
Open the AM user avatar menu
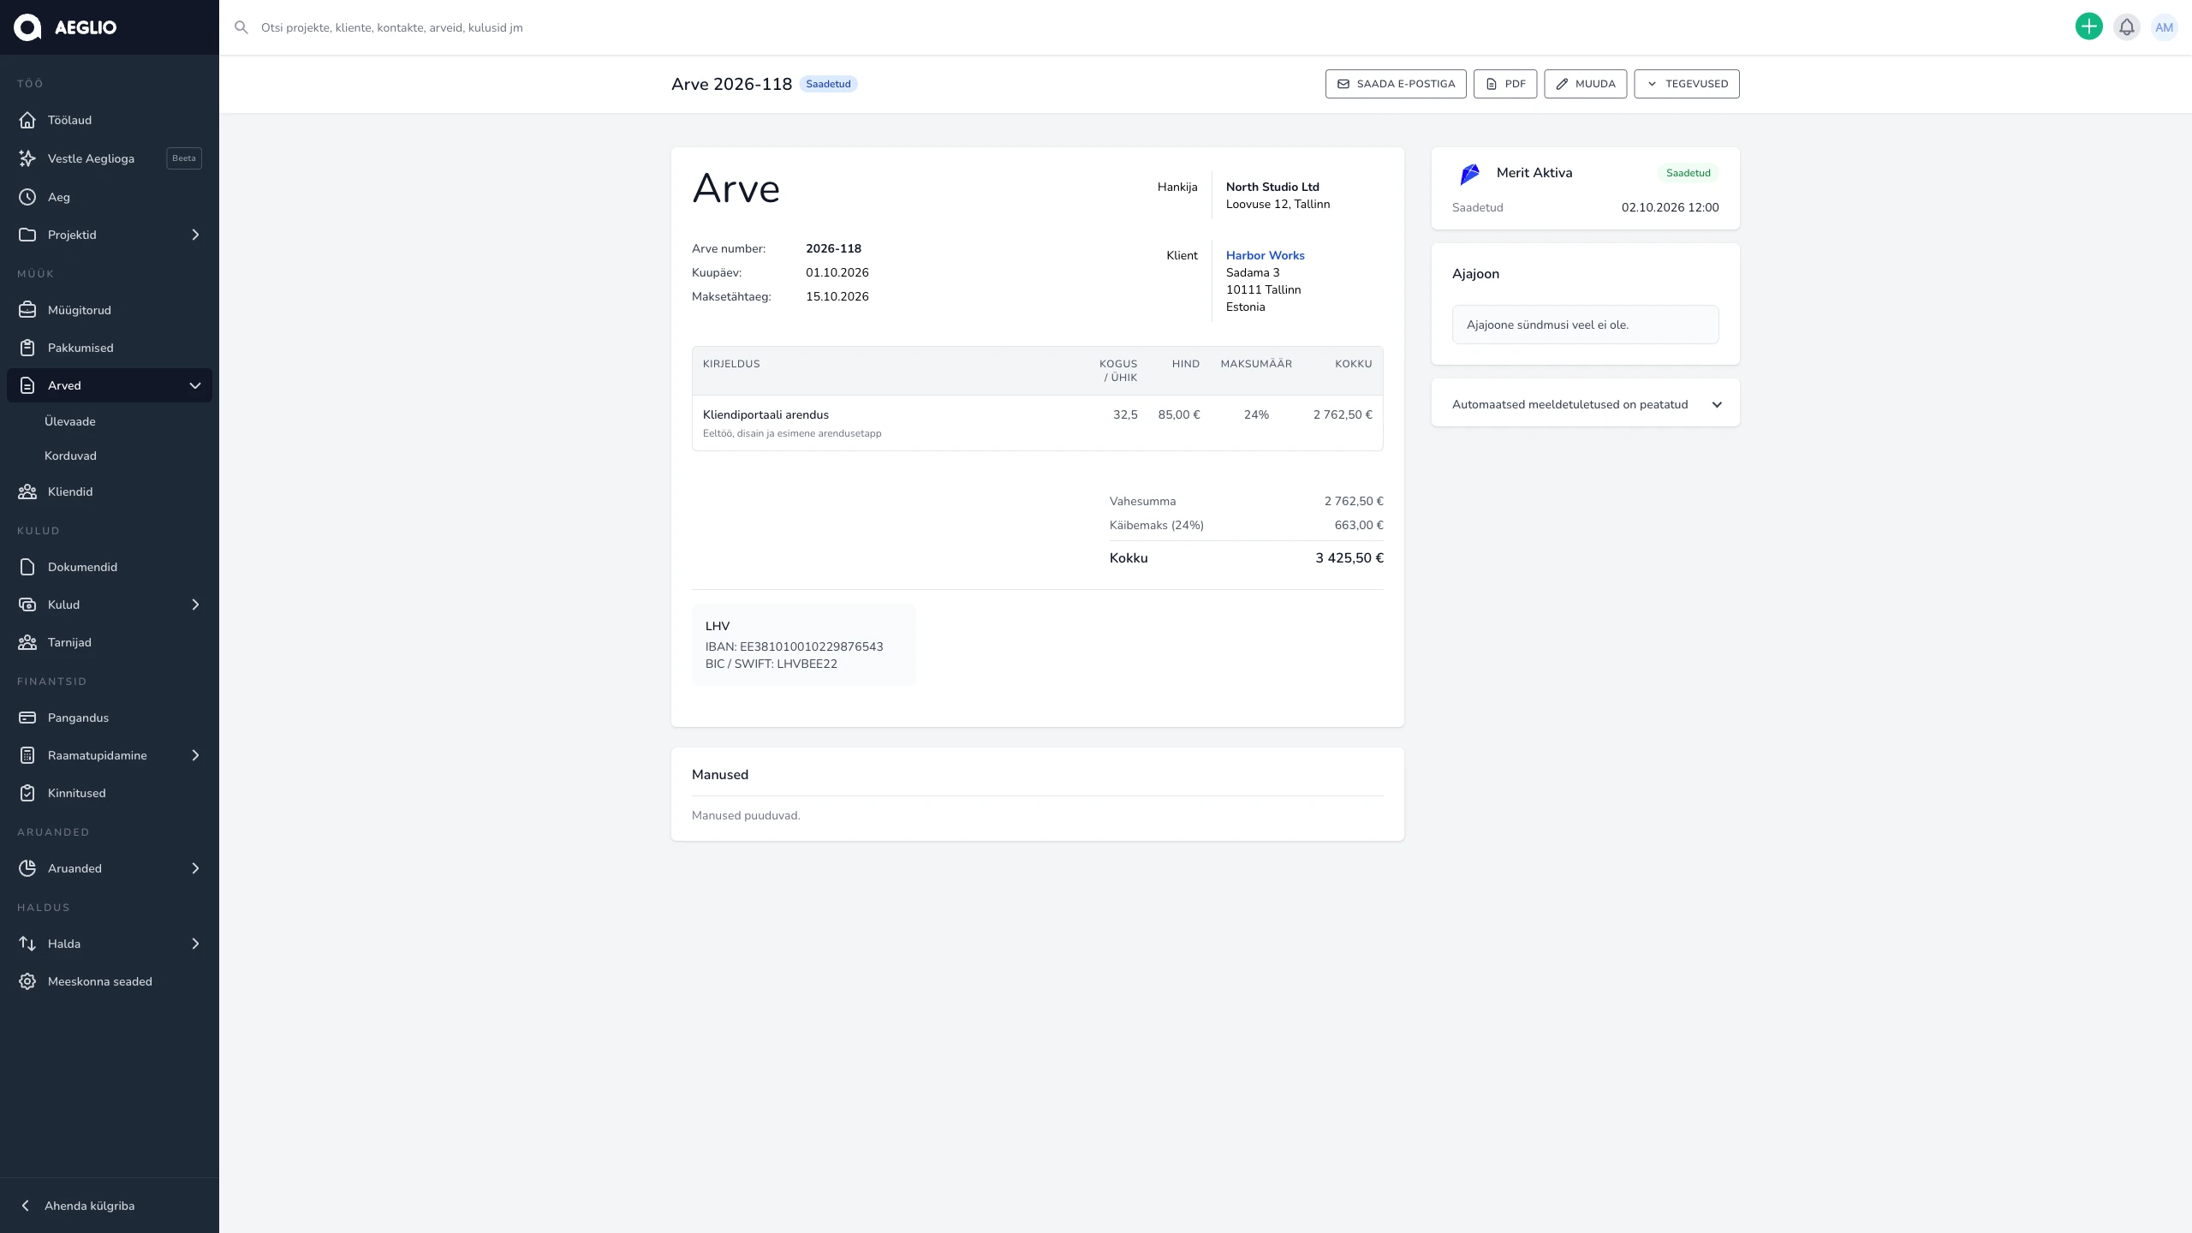point(2165,27)
